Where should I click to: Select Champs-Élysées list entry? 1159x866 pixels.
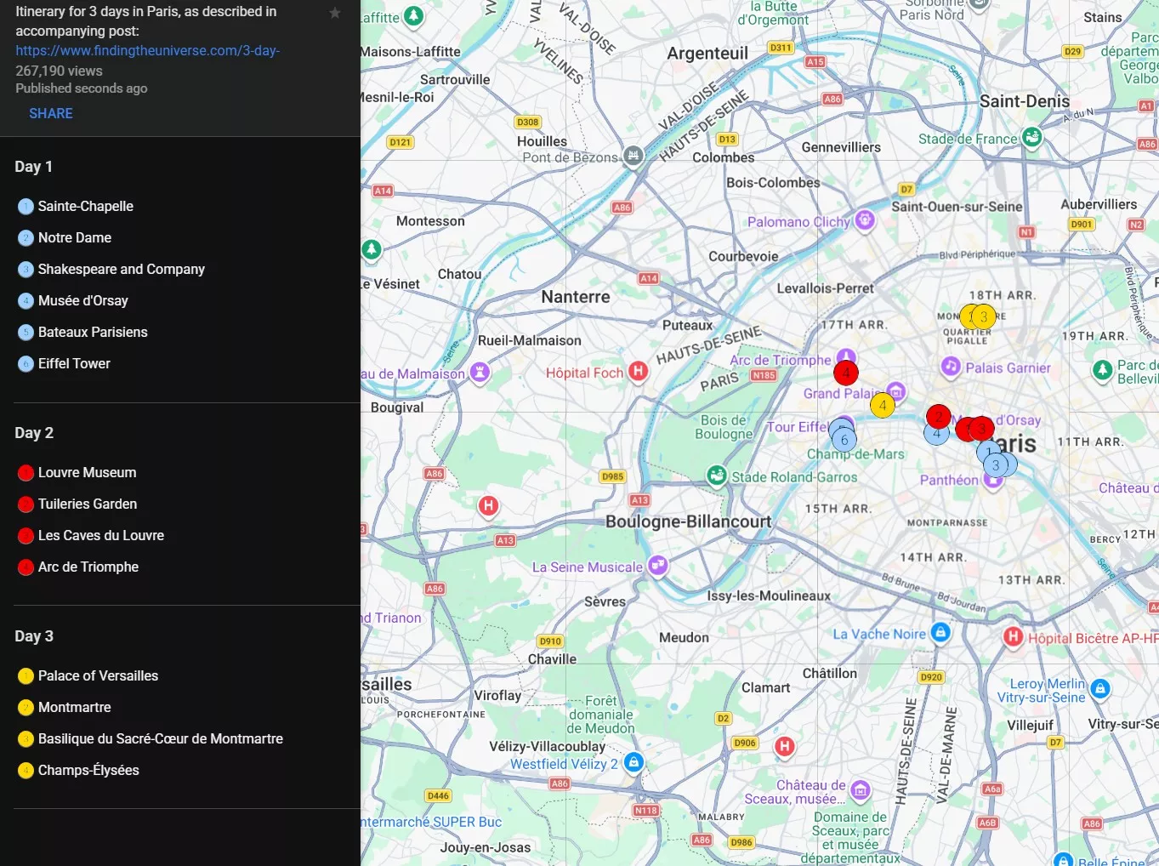click(x=88, y=770)
